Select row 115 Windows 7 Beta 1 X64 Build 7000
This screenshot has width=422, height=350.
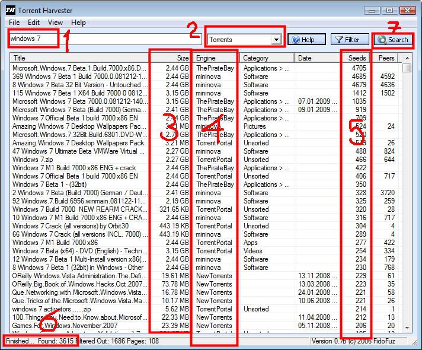(x=204, y=93)
